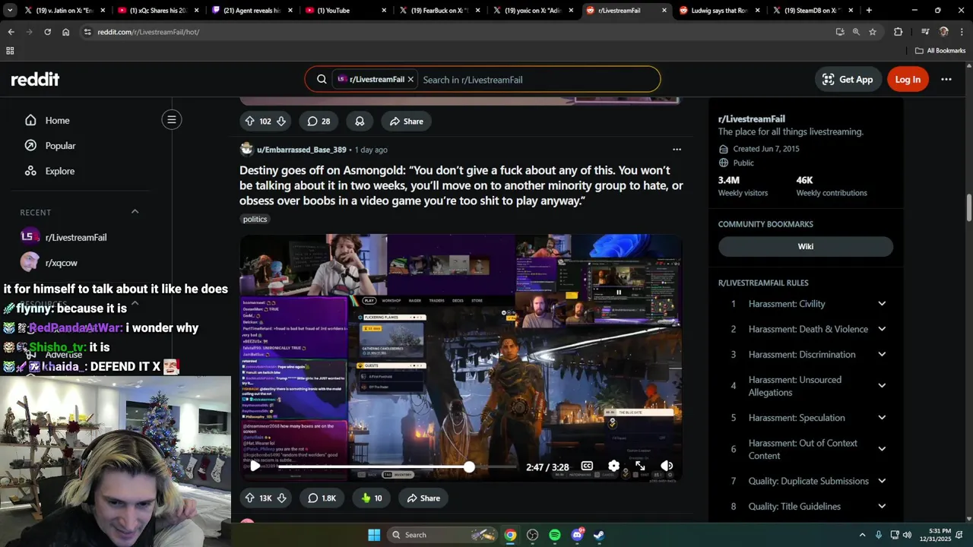Switch to 'xQc Shares his' browser tab
973x547 pixels.
(x=159, y=11)
